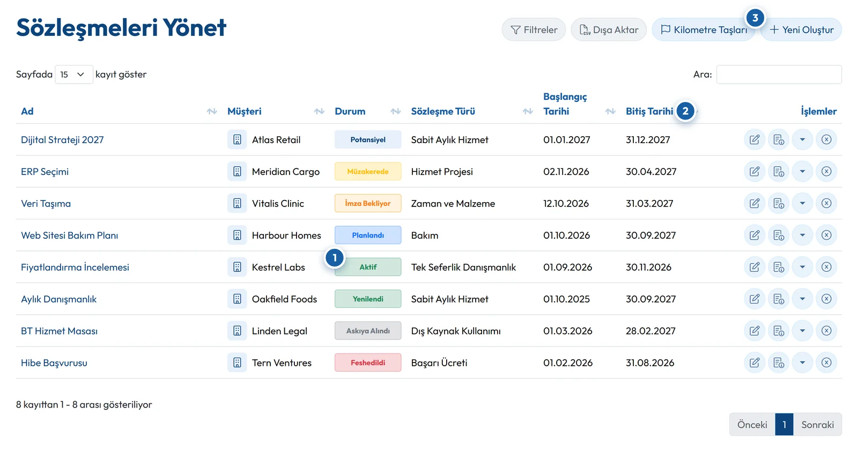
Task: Click Yeni Oluştur to create contract
Action: tap(802, 29)
